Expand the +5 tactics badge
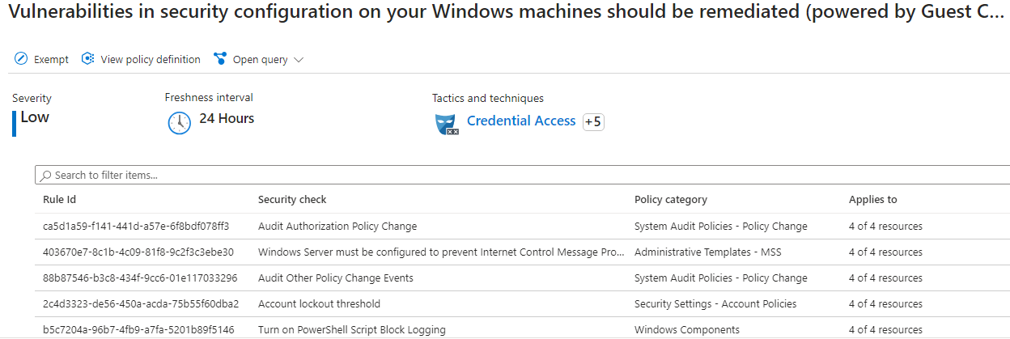The image size is (1010, 339). click(593, 122)
